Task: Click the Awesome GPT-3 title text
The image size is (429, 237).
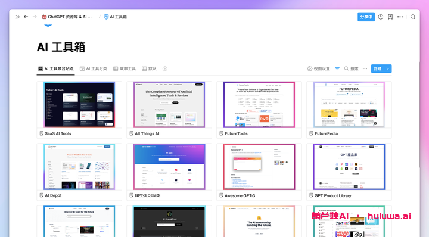Action: tap(240, 196)
